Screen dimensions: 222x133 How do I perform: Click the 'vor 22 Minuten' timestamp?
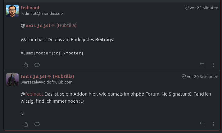point(204,8)
